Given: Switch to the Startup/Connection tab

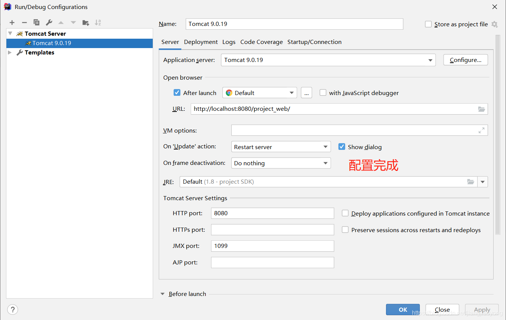Looking at the screenshot, I should (x=315, y=42).
